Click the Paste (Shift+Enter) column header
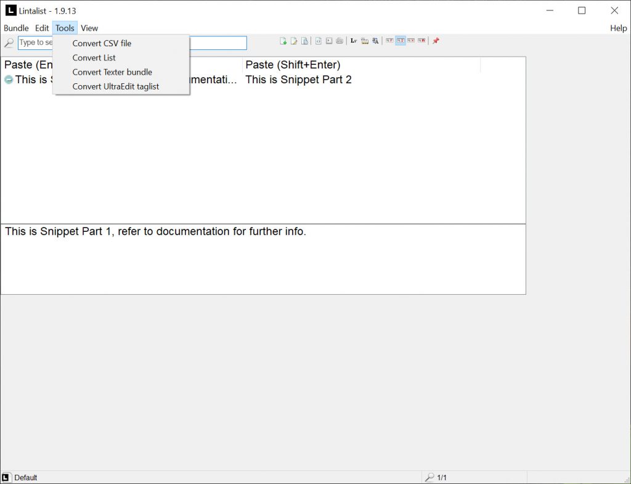631x484 pixels. tap(361, 65)
